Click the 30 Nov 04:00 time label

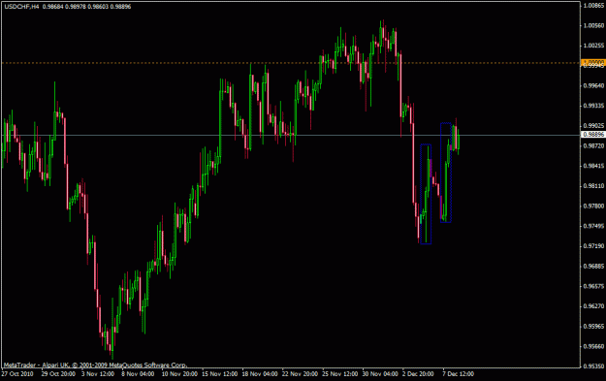[x=380, y=374]
